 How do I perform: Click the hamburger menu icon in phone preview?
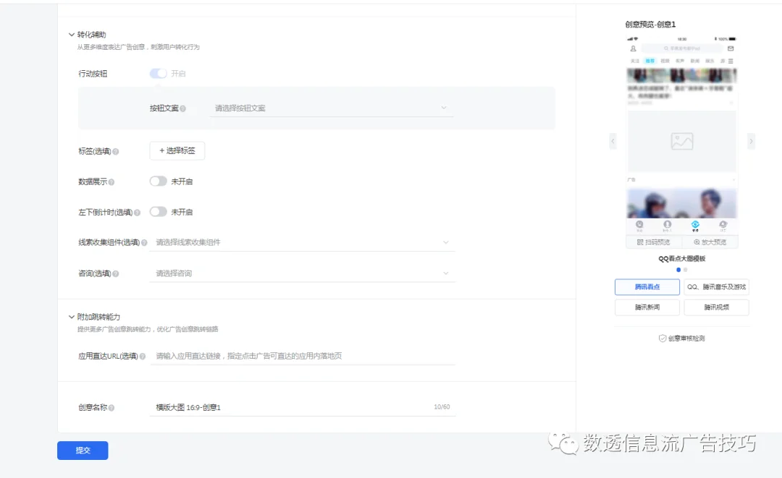731,61
